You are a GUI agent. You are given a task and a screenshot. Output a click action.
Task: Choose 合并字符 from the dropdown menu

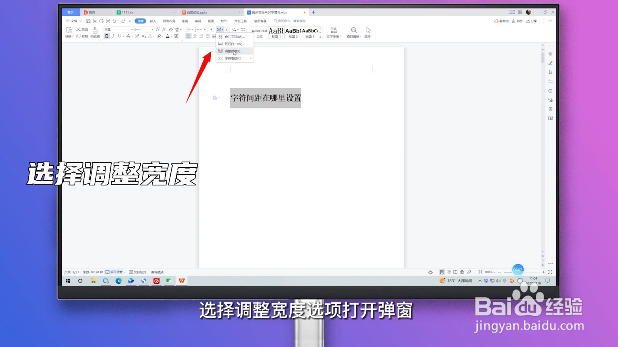click(x=234, y=37)
